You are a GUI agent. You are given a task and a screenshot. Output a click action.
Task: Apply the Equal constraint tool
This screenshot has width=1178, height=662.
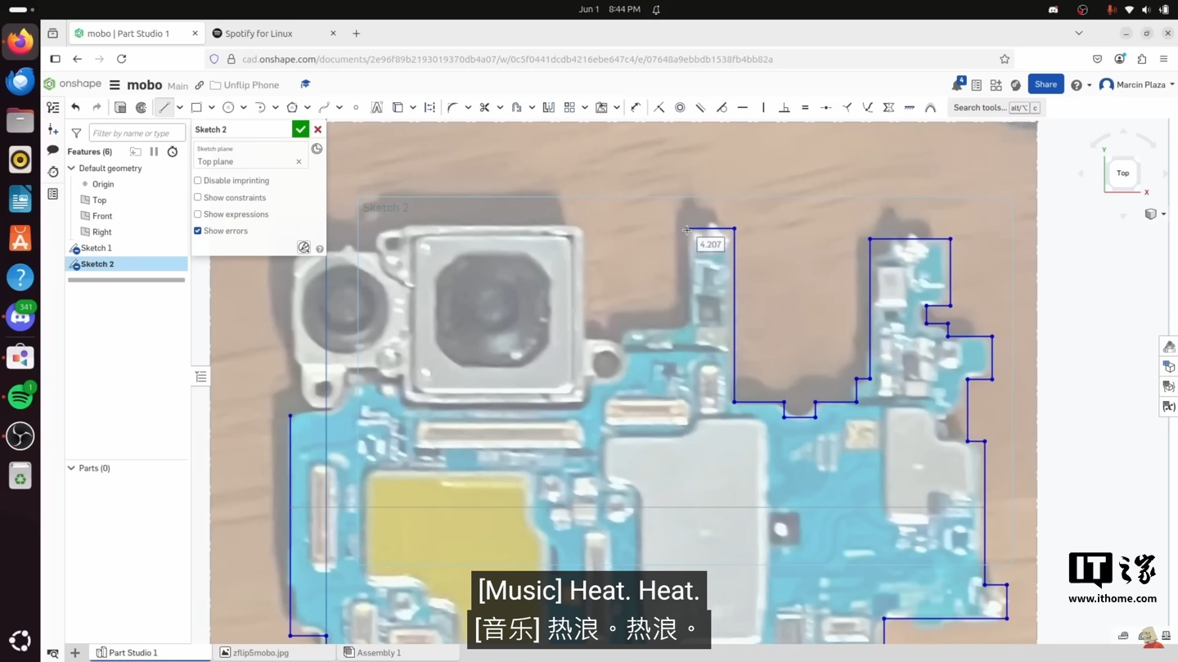coord(805,107)
